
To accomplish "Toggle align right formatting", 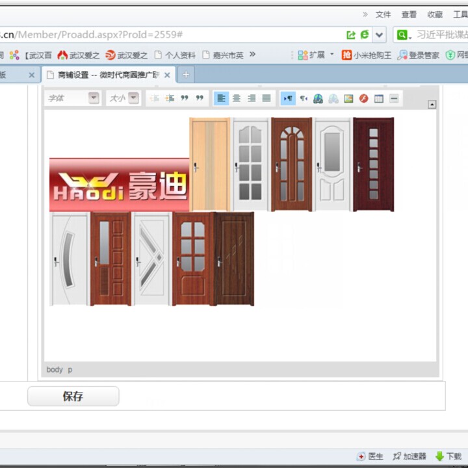I will [x=252, y=98].
